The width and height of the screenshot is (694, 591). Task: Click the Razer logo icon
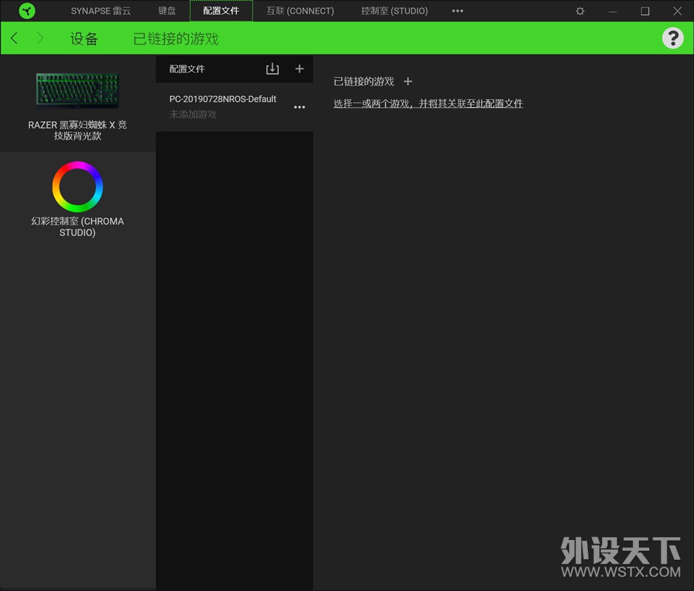(27, 11)
